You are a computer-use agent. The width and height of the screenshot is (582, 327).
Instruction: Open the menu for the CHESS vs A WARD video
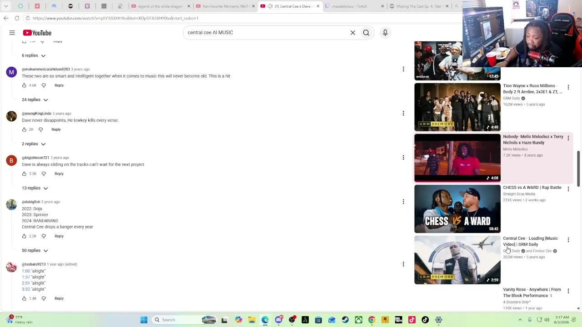568,188
